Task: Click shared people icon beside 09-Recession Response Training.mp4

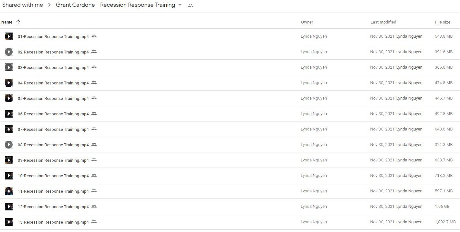Action: point(94,160)
